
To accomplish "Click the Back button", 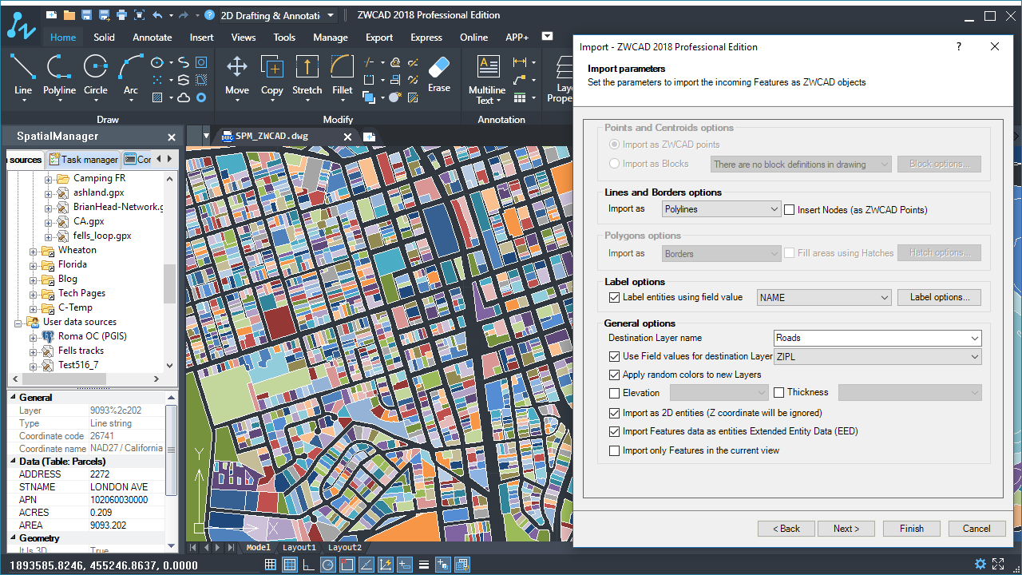I will pyautogui.click(x=785, y=529).
